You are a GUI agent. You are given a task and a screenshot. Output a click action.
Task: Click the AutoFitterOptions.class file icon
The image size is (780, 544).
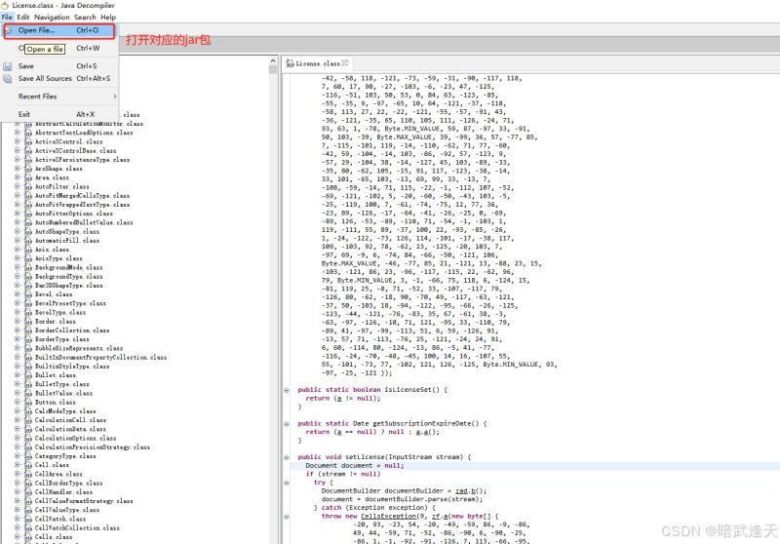pyautogui.click(x=28, y=214)
